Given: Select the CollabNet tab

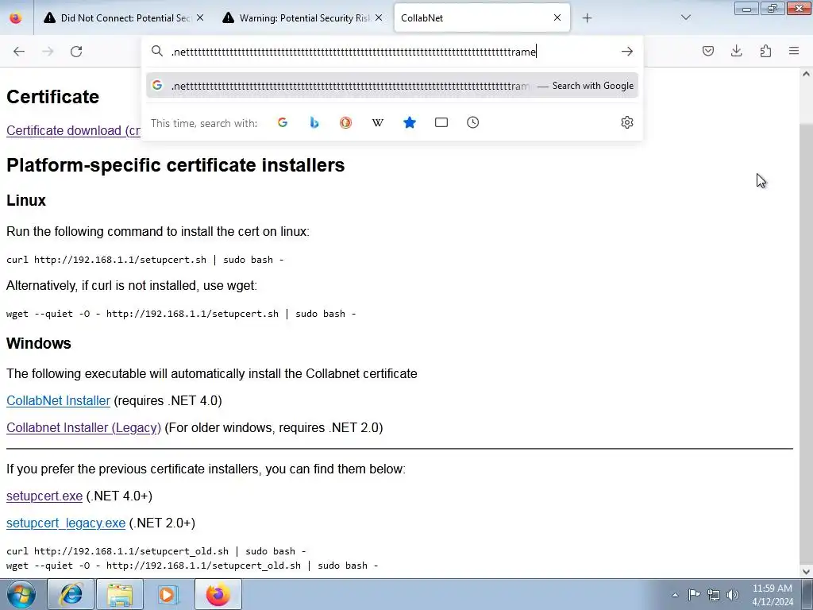Looking at the screenshot, I should pyautogui.click(x=482, y=17).
